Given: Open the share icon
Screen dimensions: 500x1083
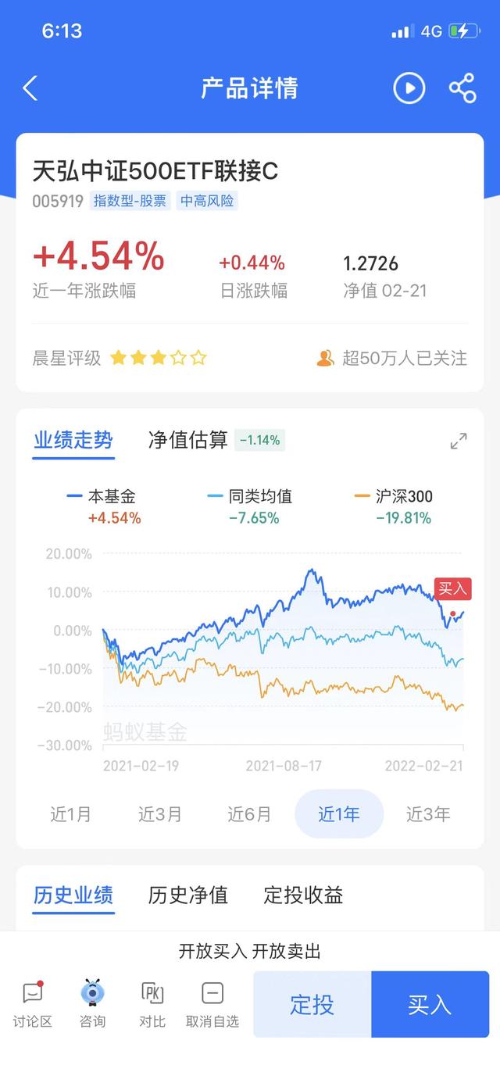Looking at the screenshot, I should [x=462, y=88].
